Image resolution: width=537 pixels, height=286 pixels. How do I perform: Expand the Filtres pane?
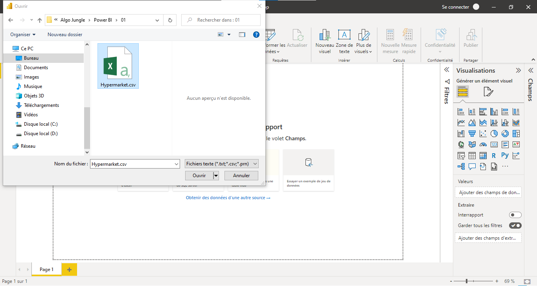click(447, 70)
